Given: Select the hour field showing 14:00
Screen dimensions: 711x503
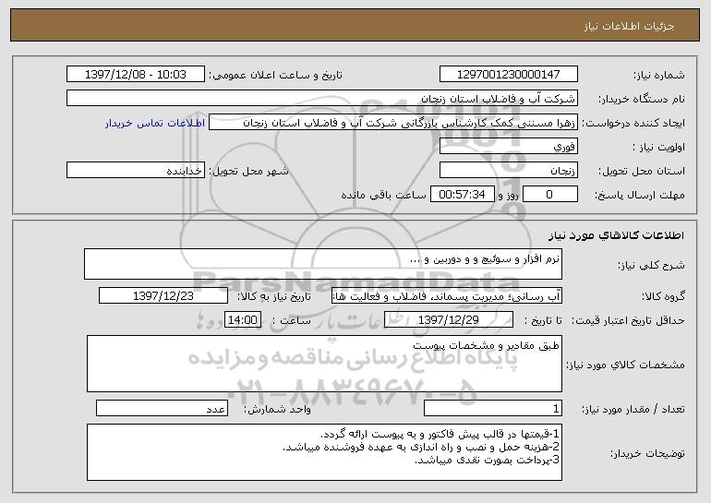Looking at the screenshot, I should 243,319.
